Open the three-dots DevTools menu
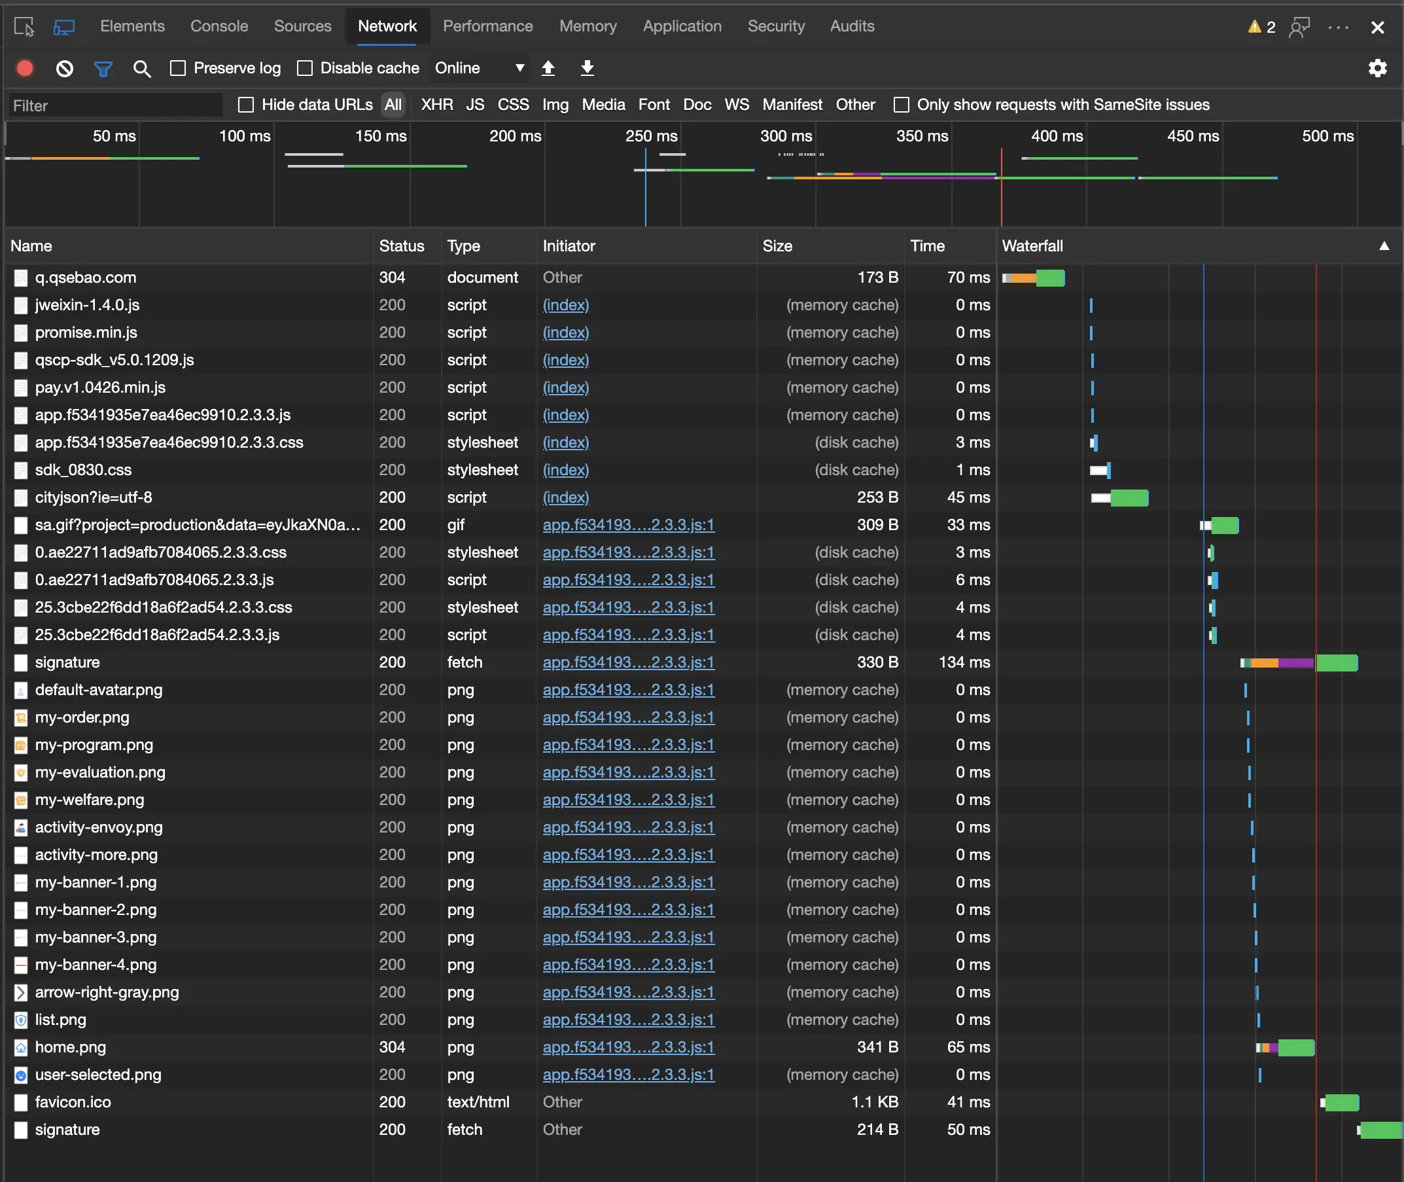The height and width of the screenshot is (1182, 1404). pyautogui.click(x=1338, y=27)
